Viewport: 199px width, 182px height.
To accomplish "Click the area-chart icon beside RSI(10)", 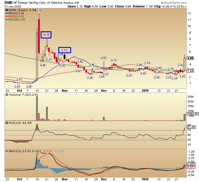I will click(7, 123).
